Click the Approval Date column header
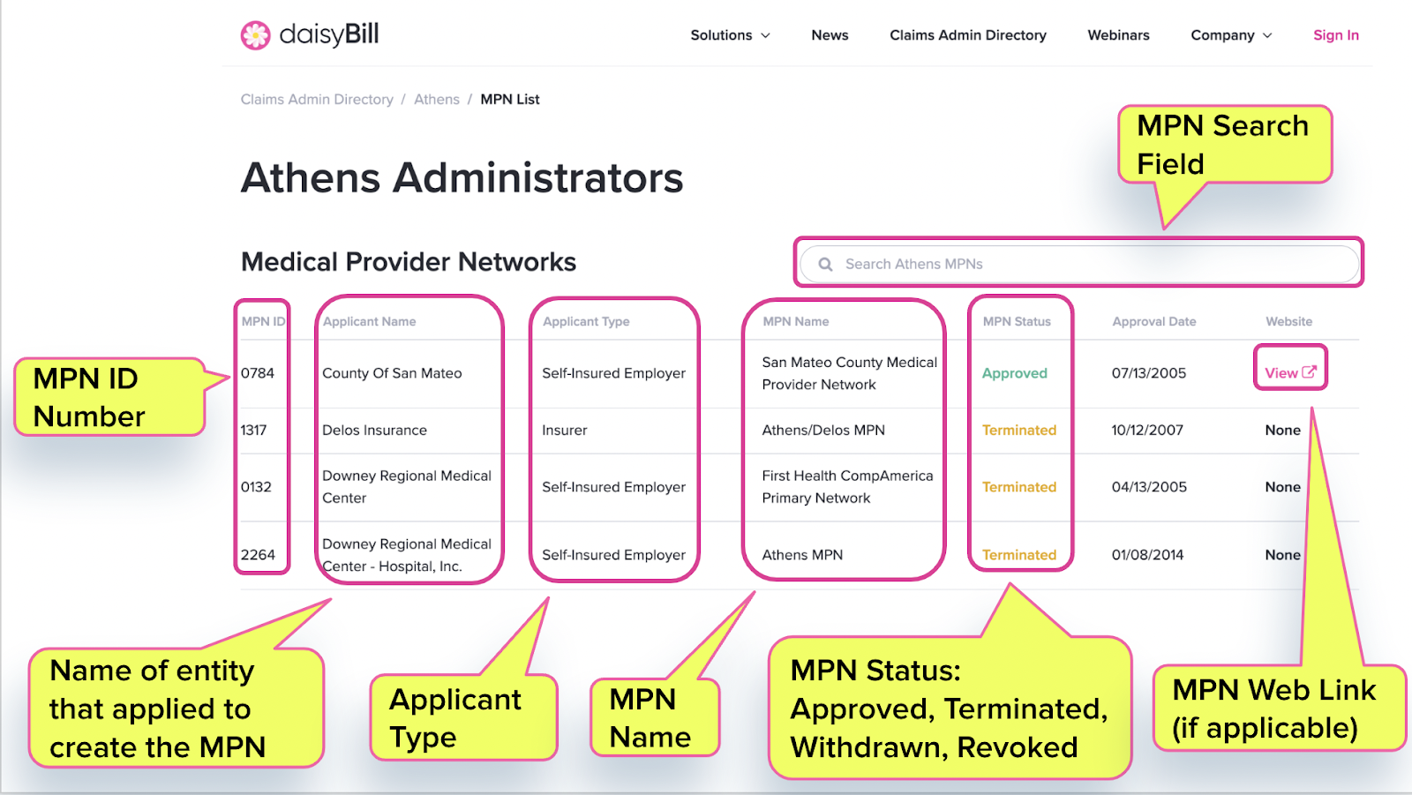Viewport: 1412px width, 795px height. 1154,322
